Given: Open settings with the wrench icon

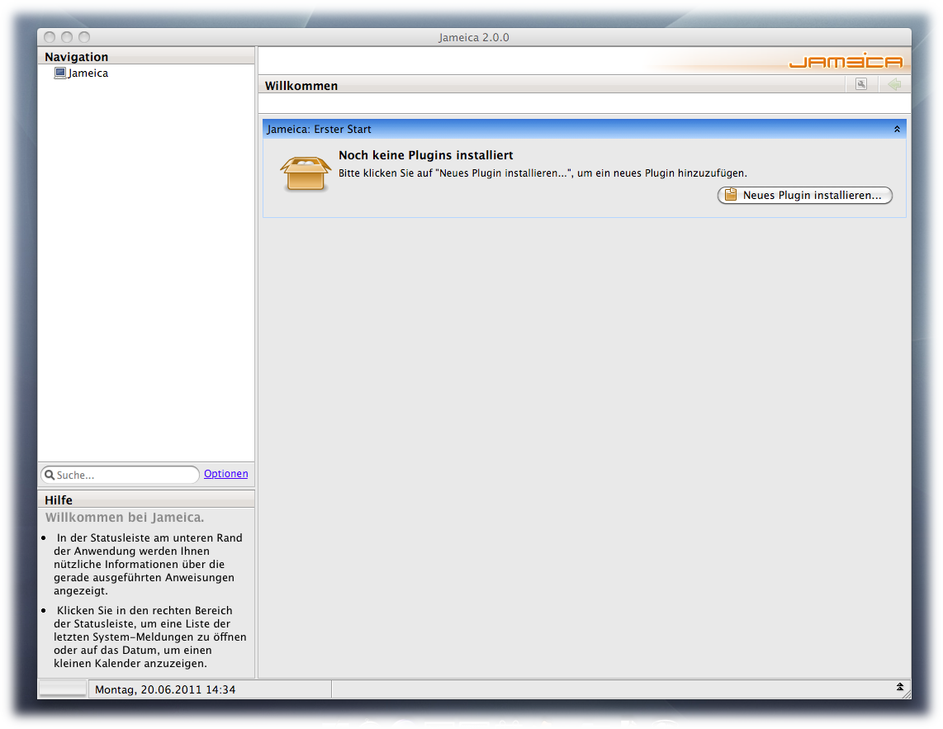Looking at the screenshot, I should [x=861, y=84].
